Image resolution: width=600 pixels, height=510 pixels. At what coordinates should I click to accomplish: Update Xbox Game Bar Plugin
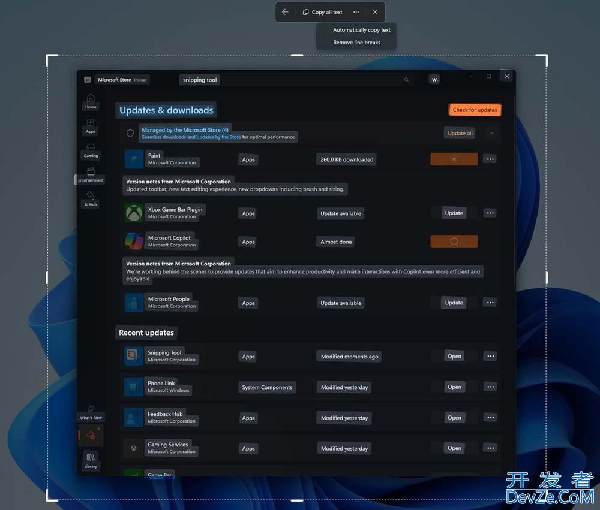[454, 213]
